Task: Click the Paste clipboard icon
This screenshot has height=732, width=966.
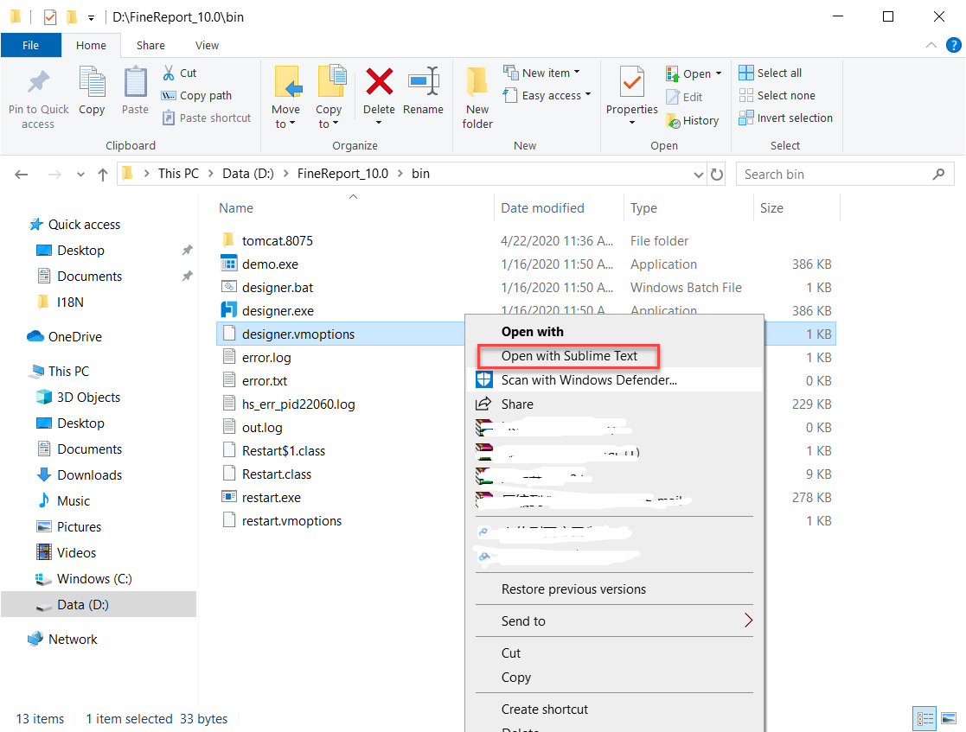Action: (135, 82)
